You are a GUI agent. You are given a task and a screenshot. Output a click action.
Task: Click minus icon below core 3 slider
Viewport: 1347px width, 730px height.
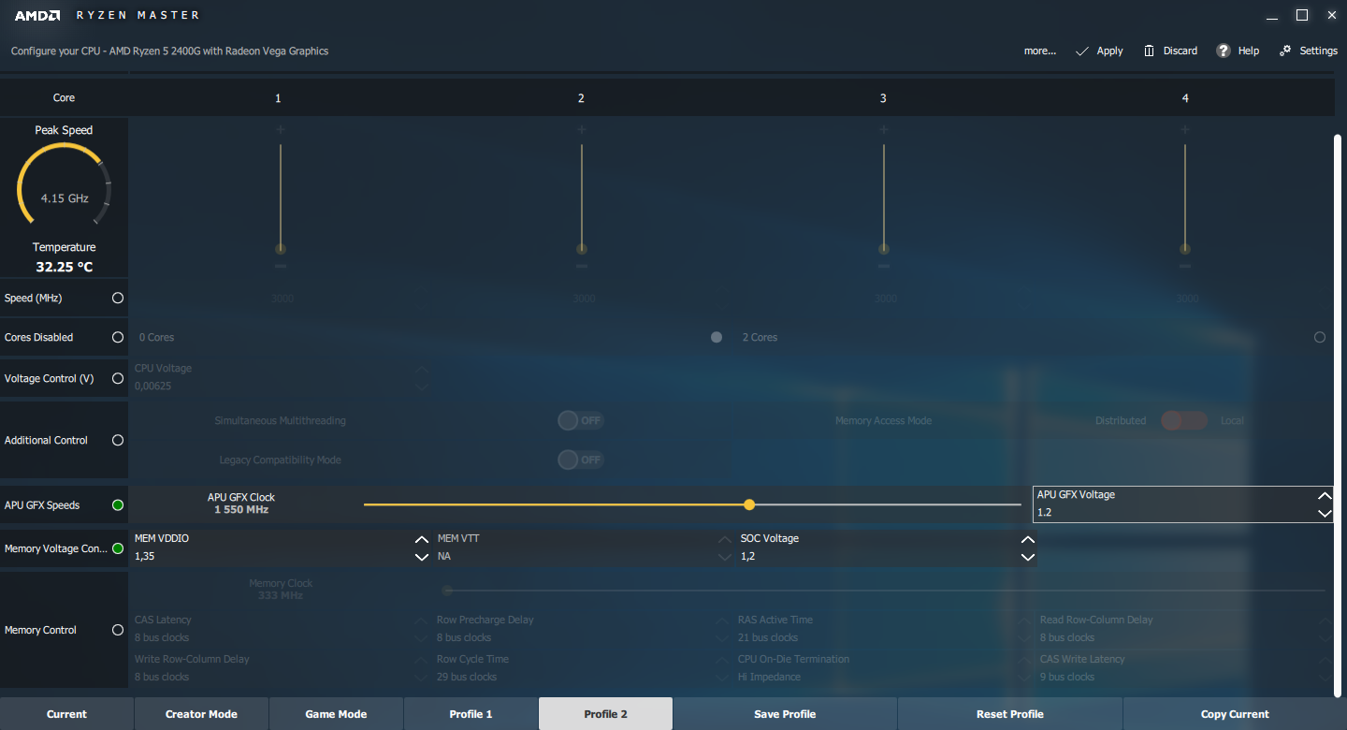[x=884, y=266]
